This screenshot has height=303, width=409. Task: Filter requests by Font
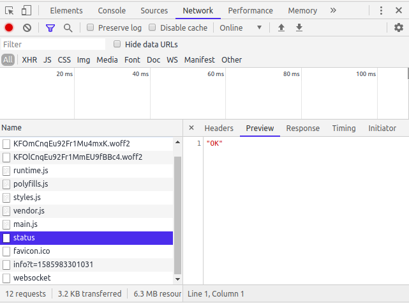tap(132, 60)
